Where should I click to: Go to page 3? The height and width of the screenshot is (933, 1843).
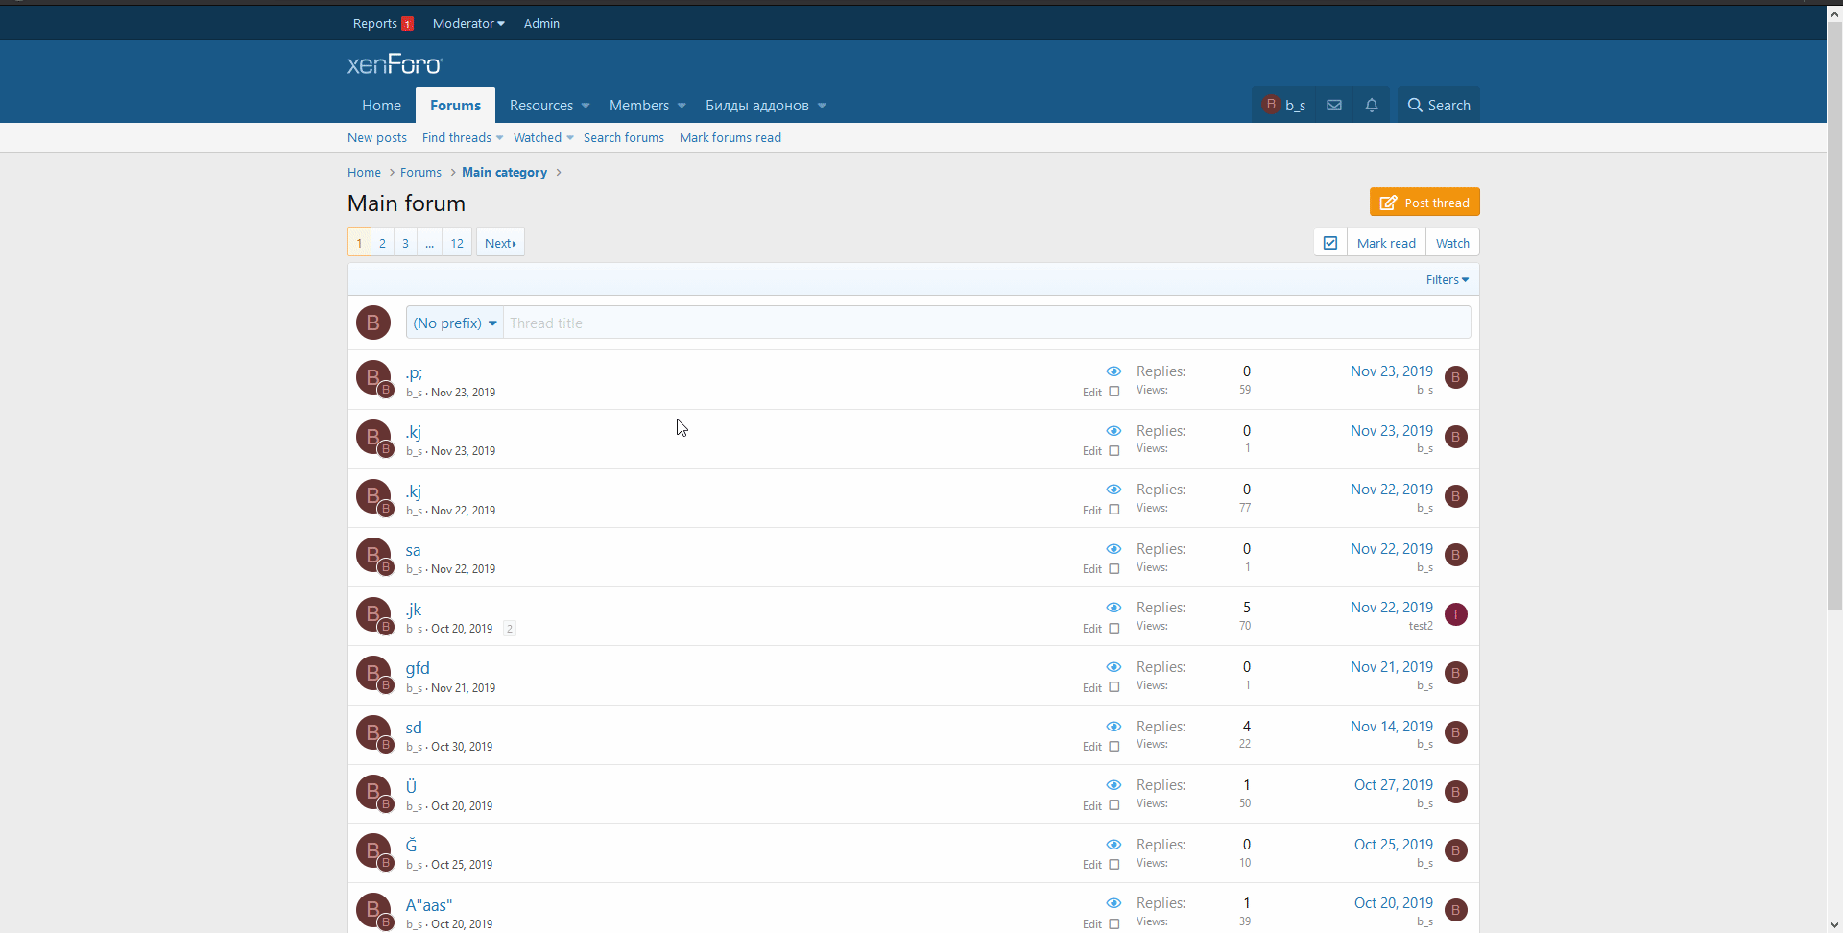pos(405,243)
